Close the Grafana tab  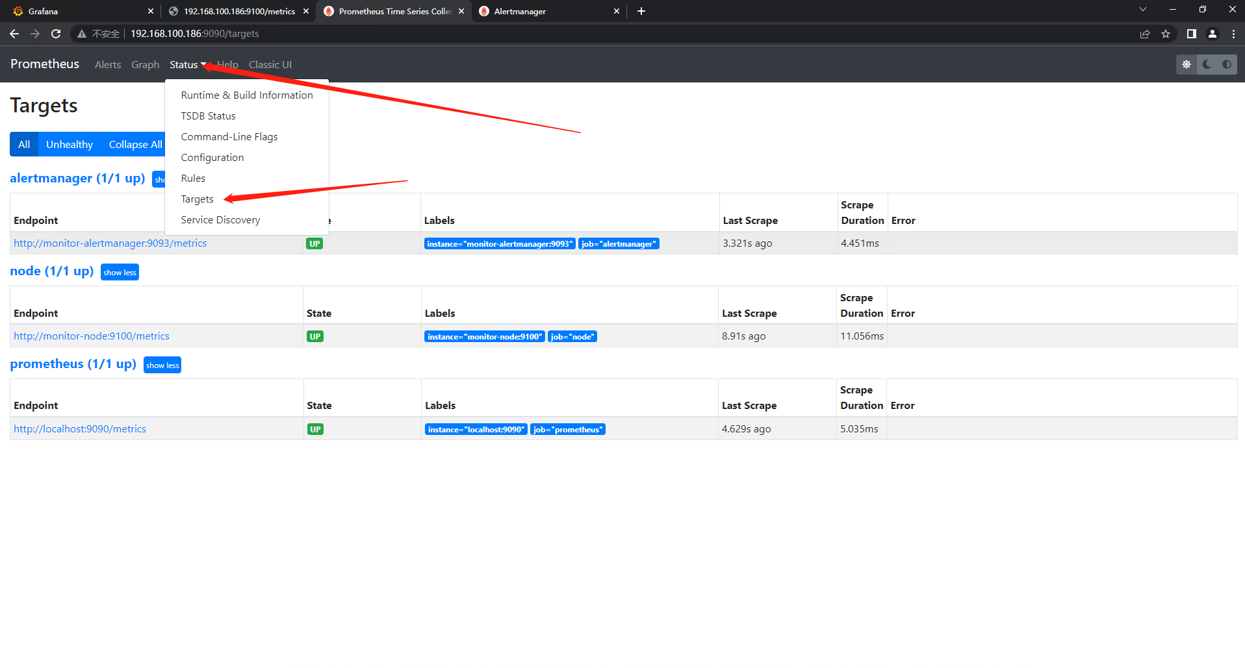coord(151,11)
